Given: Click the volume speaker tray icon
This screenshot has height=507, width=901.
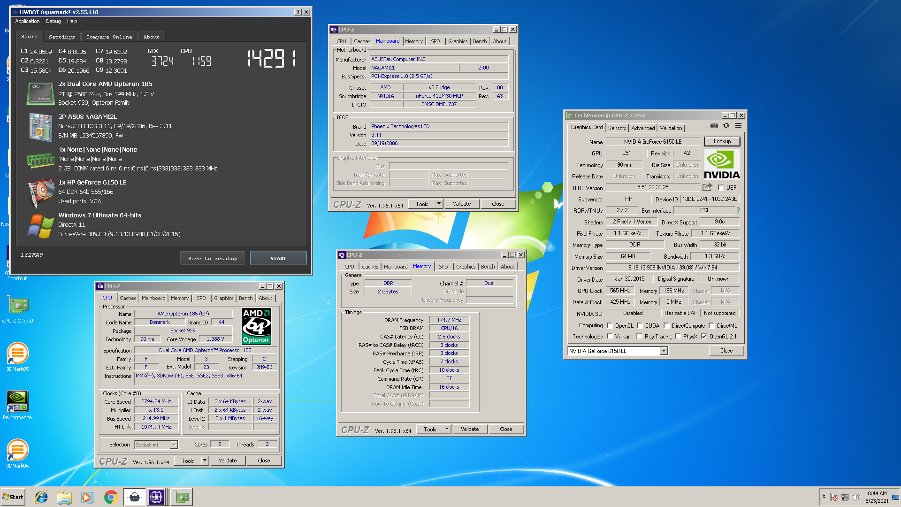Looking at the screenshot, I should coord(856,497).
